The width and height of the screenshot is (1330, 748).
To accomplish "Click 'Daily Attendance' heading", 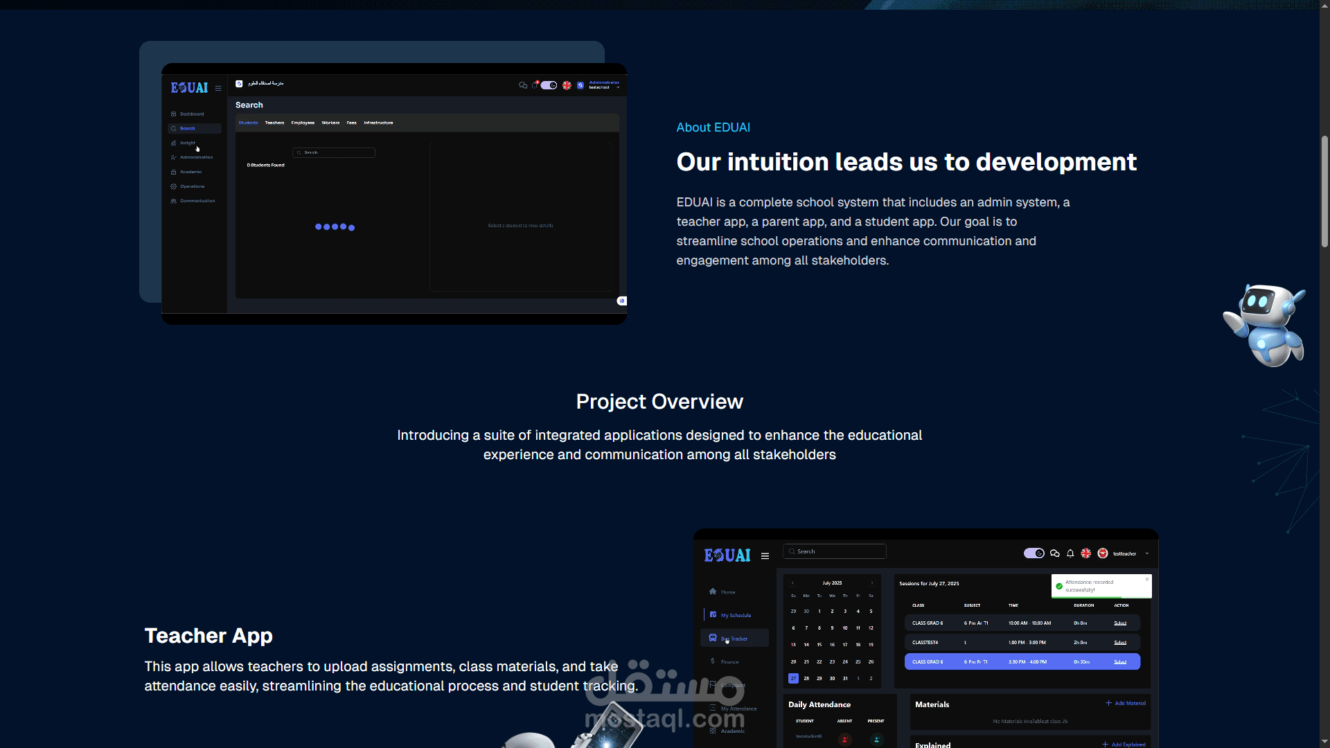I will point(819,704).
